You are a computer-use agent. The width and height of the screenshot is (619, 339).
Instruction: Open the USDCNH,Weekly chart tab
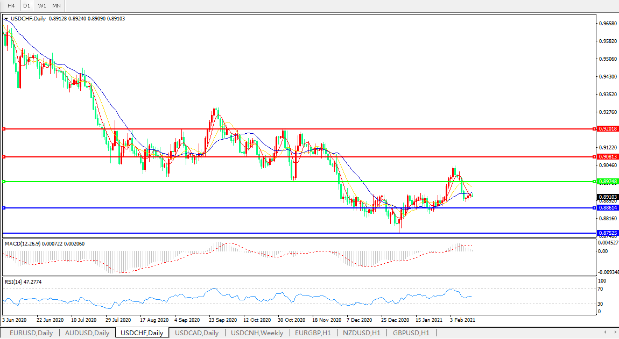point(257,333)
